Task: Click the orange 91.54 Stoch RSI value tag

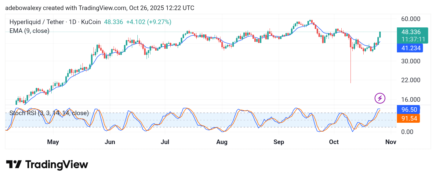Action: (408, 118)
